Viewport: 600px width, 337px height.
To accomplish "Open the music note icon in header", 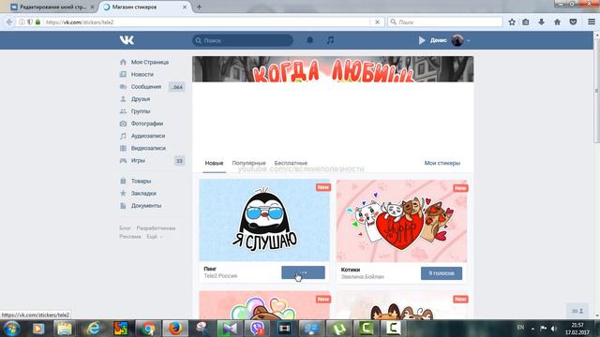I will point(330,40).
